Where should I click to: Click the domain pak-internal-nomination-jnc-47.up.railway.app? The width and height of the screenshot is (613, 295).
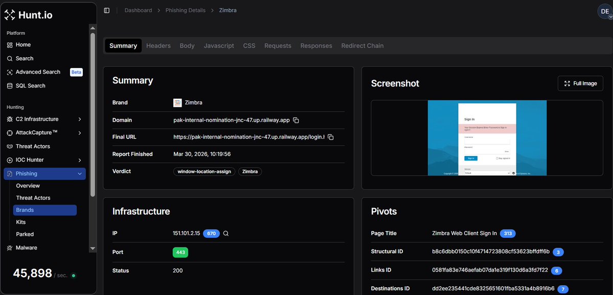(x=232, y=120)
